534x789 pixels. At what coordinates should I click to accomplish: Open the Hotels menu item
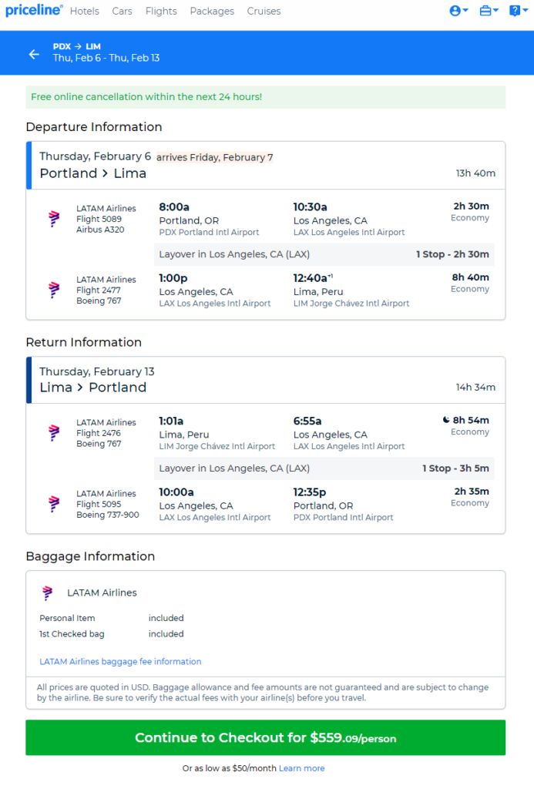[x=85, y=11]
